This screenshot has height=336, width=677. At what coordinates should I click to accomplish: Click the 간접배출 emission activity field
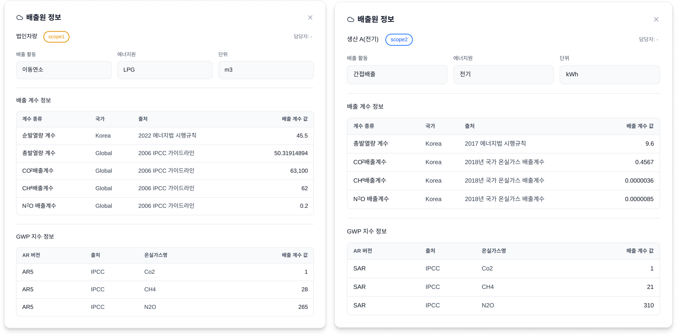point(397,74)
